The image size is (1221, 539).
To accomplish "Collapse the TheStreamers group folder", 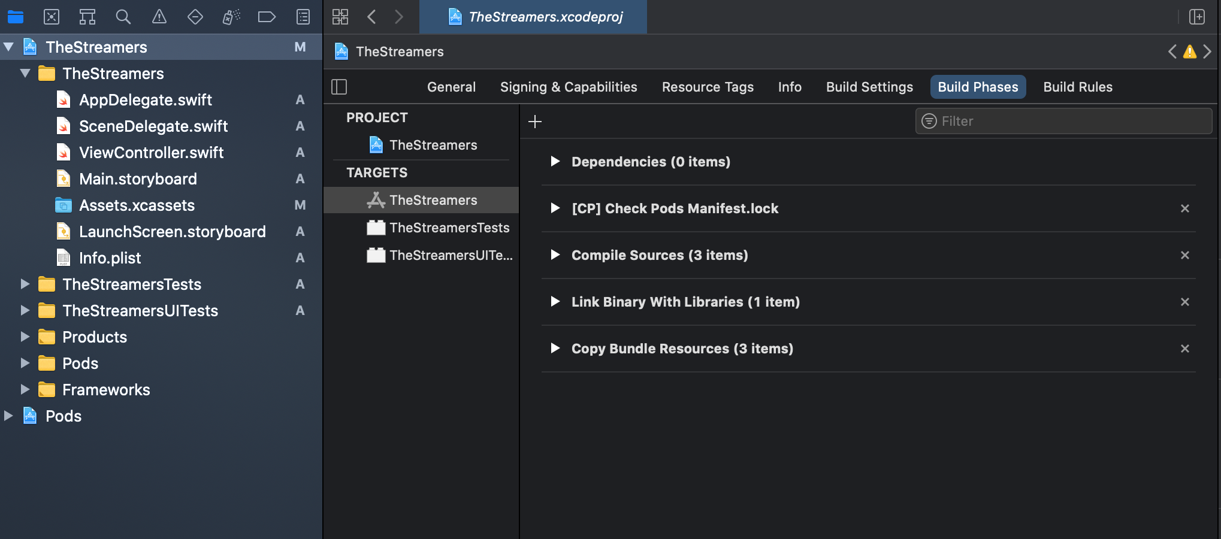I will 25,73.
